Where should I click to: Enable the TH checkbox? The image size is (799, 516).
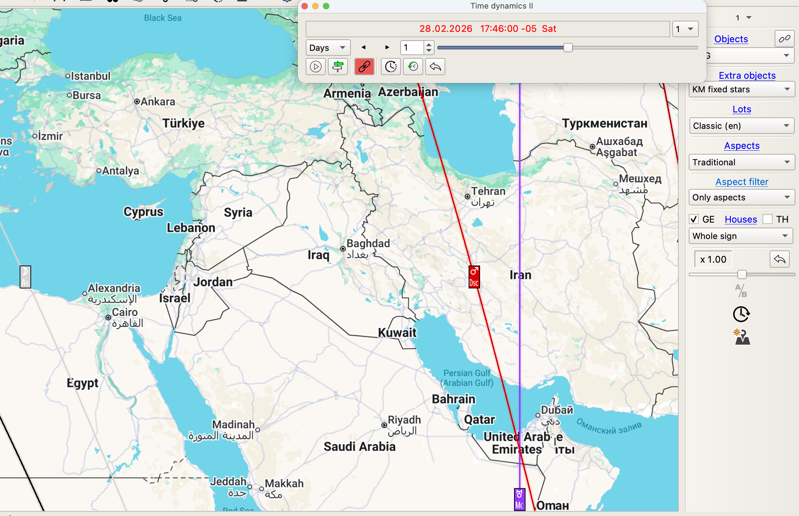coord(767,219)
